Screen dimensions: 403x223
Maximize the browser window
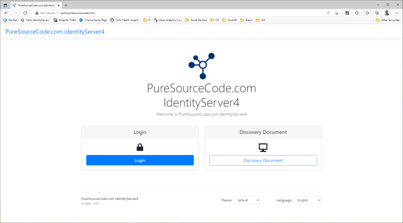(388, 5)
